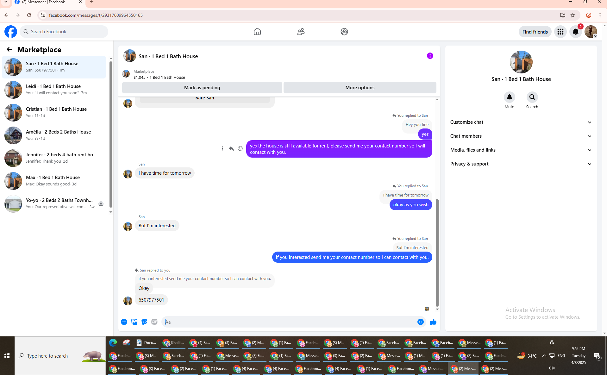Reload the browser page
The image size is (607, 375).
click(x=29, y=15)
